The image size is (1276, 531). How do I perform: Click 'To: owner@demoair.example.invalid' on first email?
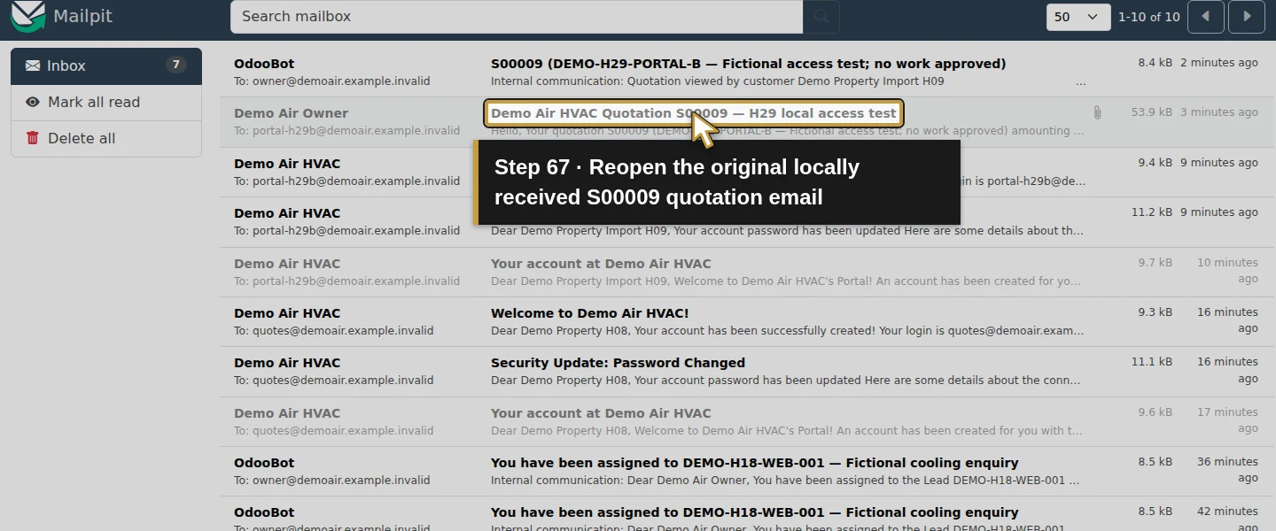pyautogui.click(x=332, y=81)
